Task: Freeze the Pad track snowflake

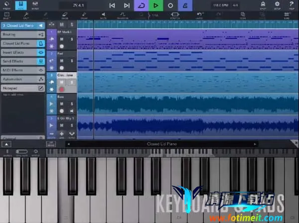Action: pyautogui.click(x=51, y=68)
